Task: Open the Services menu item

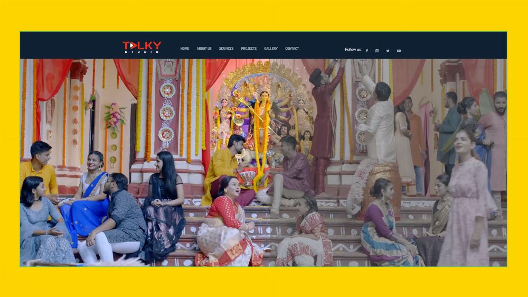Action: click(x=226, y=49)
